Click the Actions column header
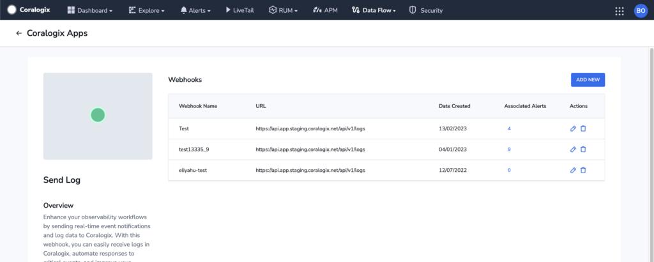Screen dimensions: 654x262 (x=579, y=106)
